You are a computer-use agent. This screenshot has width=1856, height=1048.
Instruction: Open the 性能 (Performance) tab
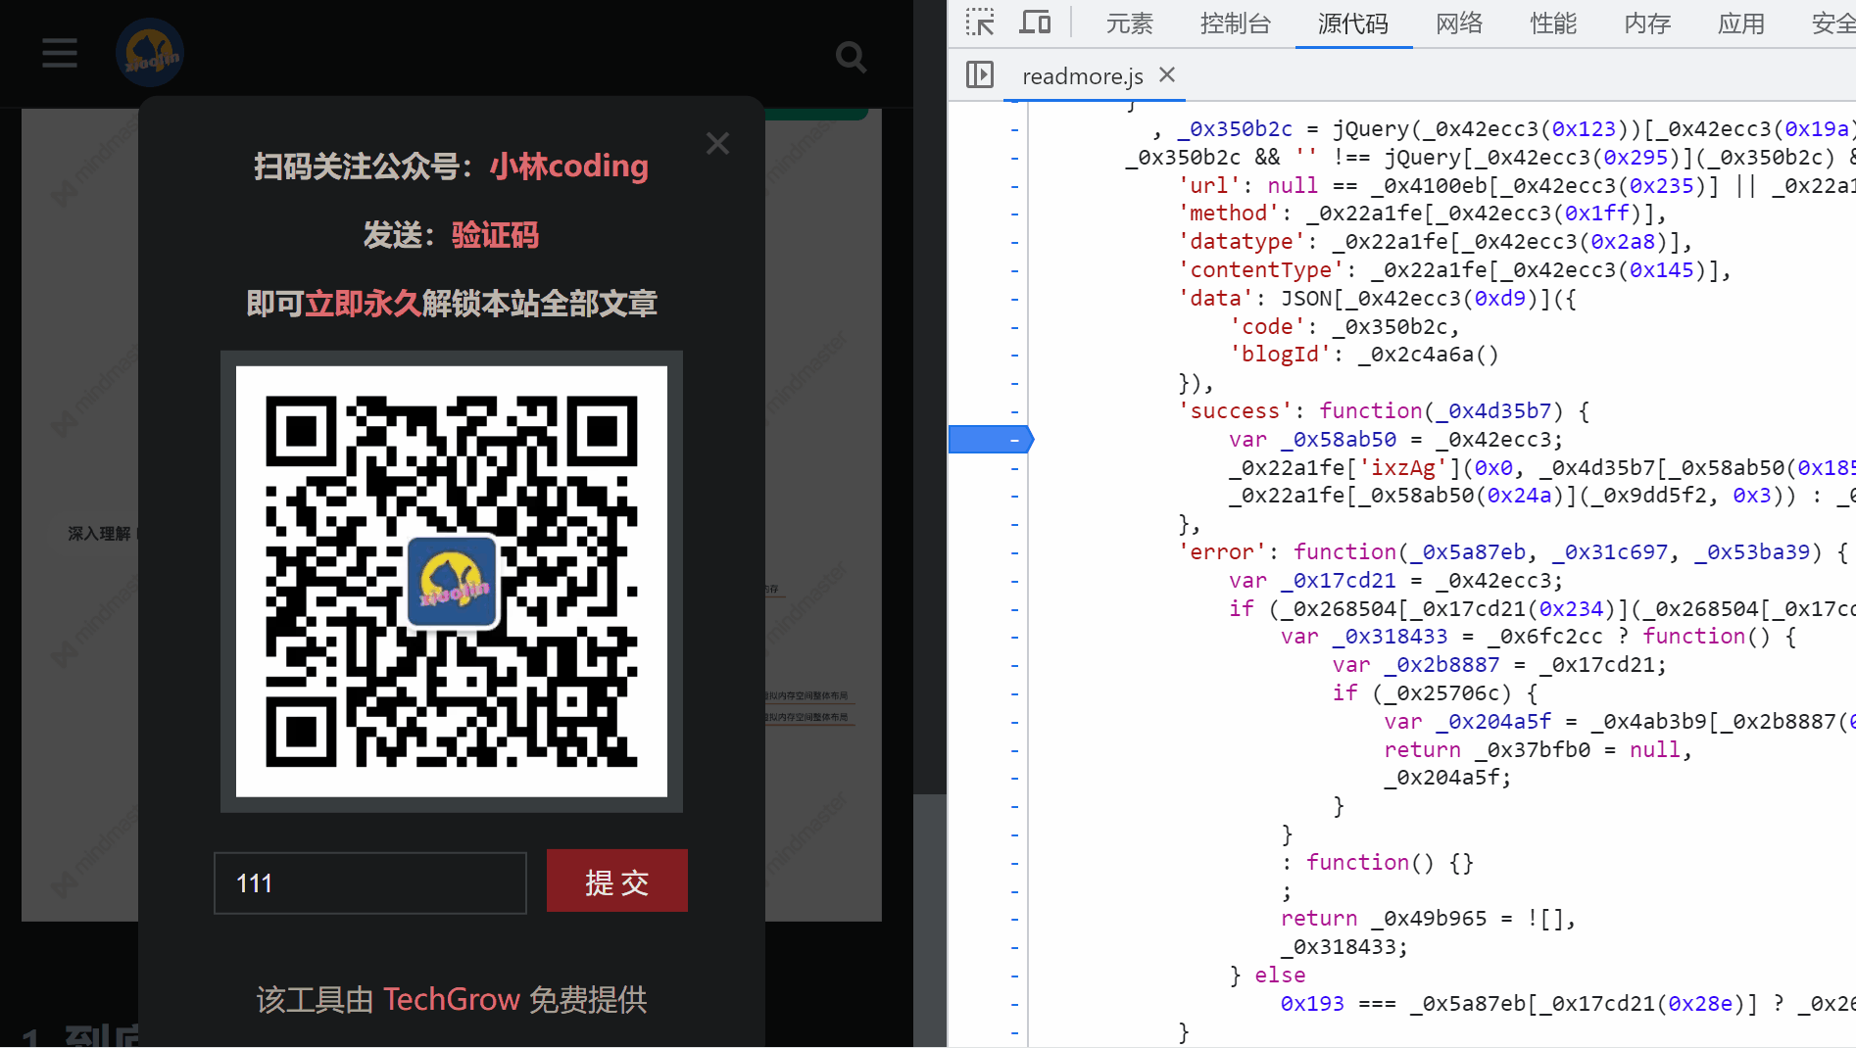pyautogui.click(x=1553, y=24)
